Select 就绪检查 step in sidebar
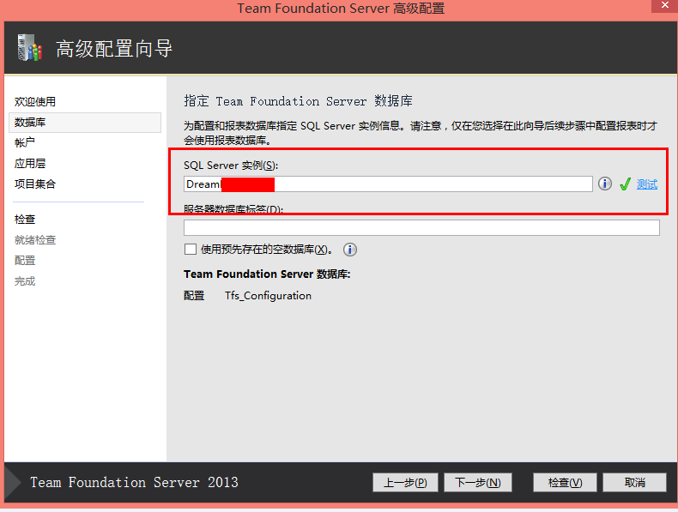 pyautogui.click(x=35, y=240)
